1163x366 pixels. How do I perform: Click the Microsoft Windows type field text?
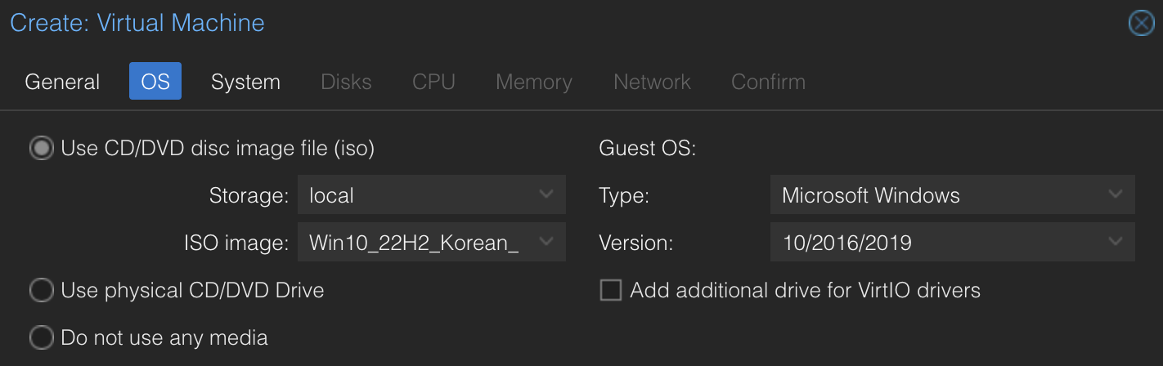pos(870,195)
